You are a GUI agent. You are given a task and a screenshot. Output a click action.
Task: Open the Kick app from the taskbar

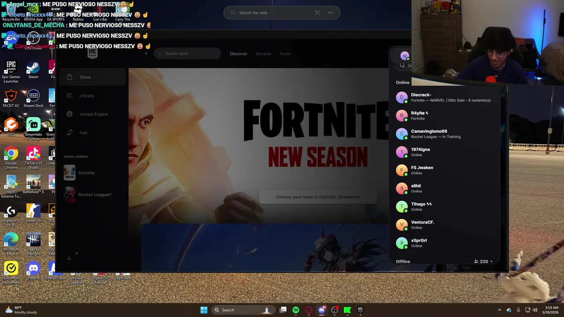pos(347,310)
